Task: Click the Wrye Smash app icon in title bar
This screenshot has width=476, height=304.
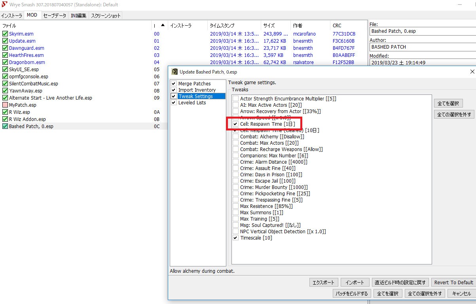Action: [x=4, y=5]
